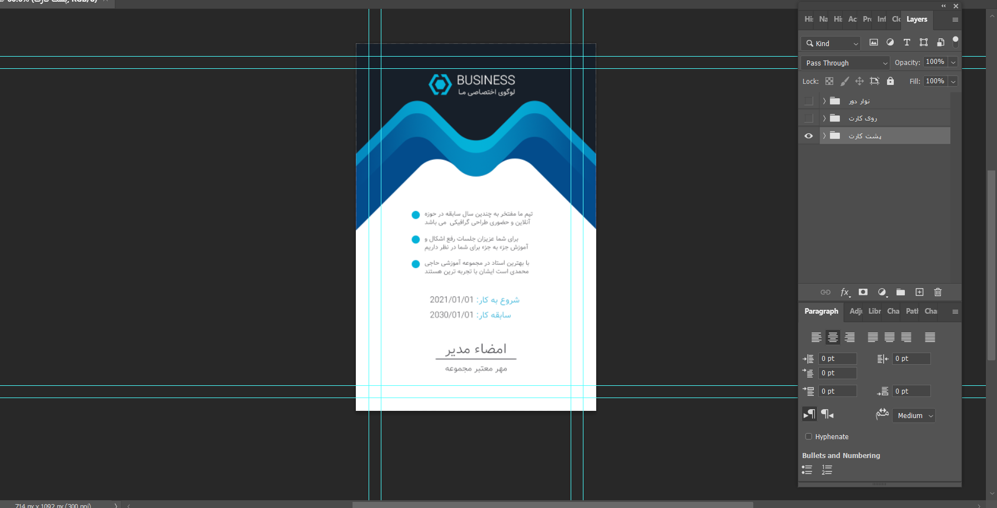
Task: Open the Adjustments tab
Action: (855, 311)
